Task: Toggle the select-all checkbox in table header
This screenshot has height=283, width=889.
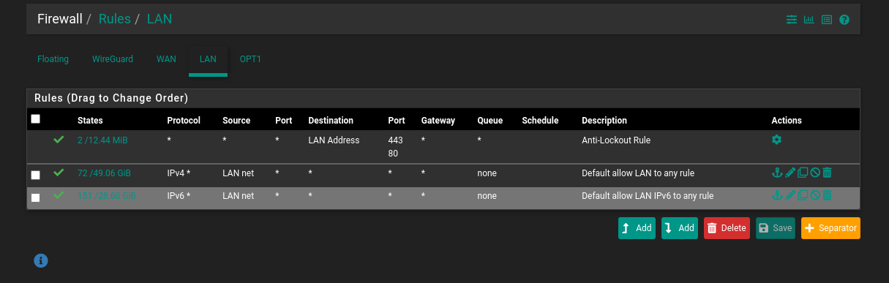Action: pos(35,118)
